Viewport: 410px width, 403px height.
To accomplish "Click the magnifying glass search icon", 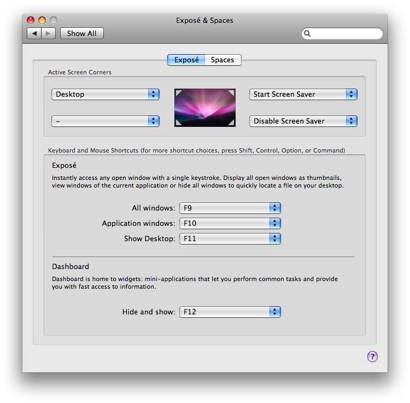I will [x=307, y=33].
